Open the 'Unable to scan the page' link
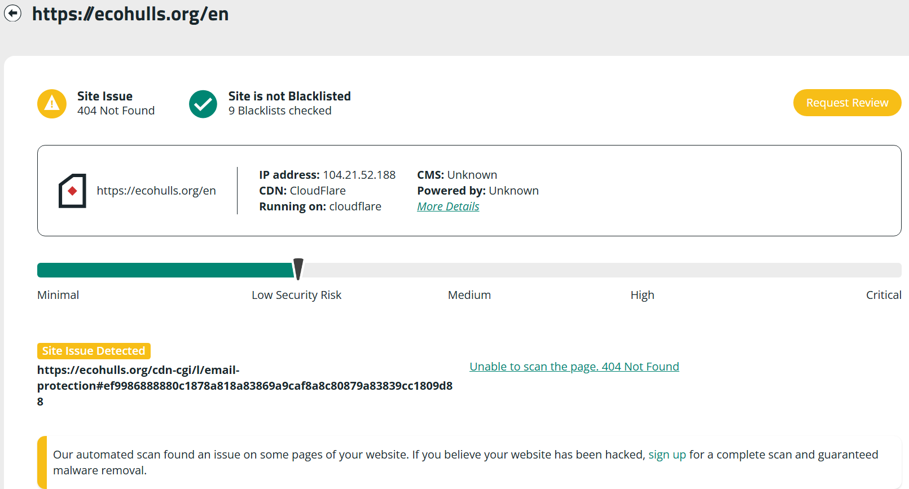The width and height of the screenshot is (909, 489). click(x=574, y=367)
